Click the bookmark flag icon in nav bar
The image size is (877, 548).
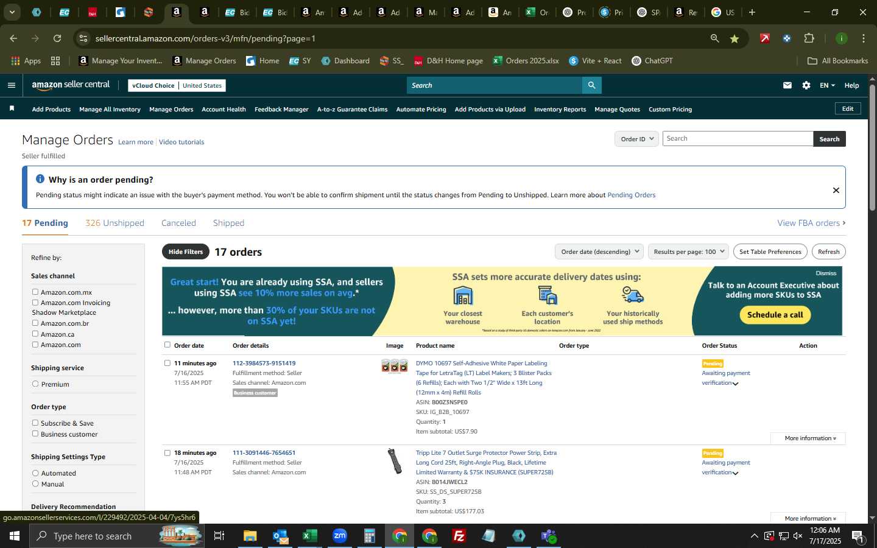click(12, 108)
